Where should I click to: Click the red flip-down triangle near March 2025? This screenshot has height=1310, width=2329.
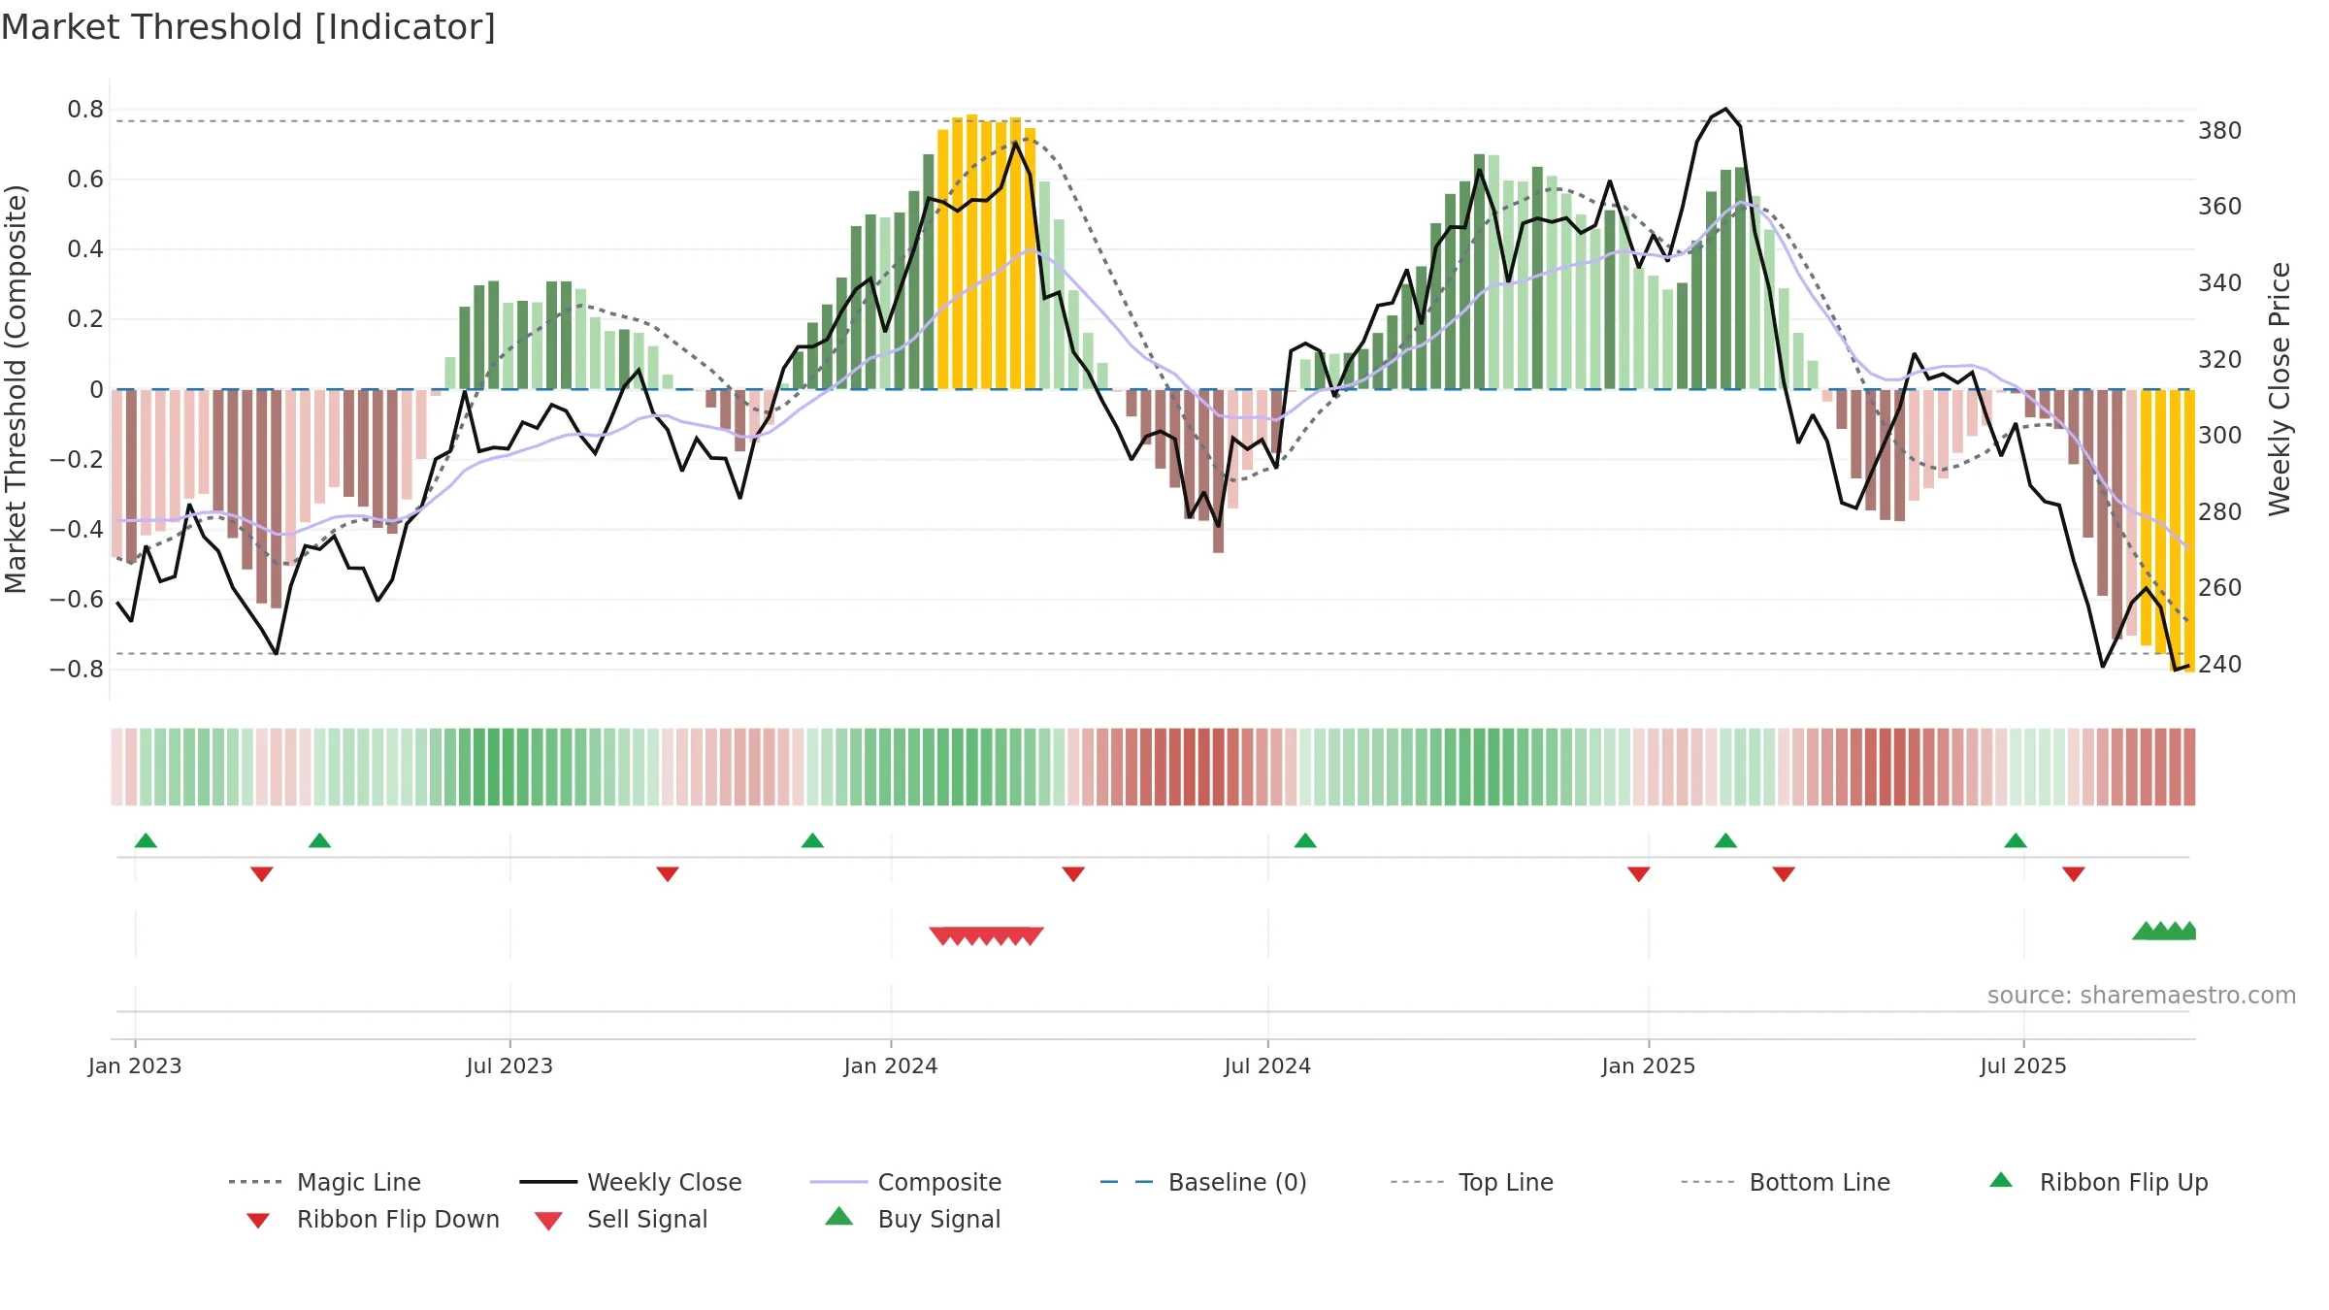[1784, 874]
